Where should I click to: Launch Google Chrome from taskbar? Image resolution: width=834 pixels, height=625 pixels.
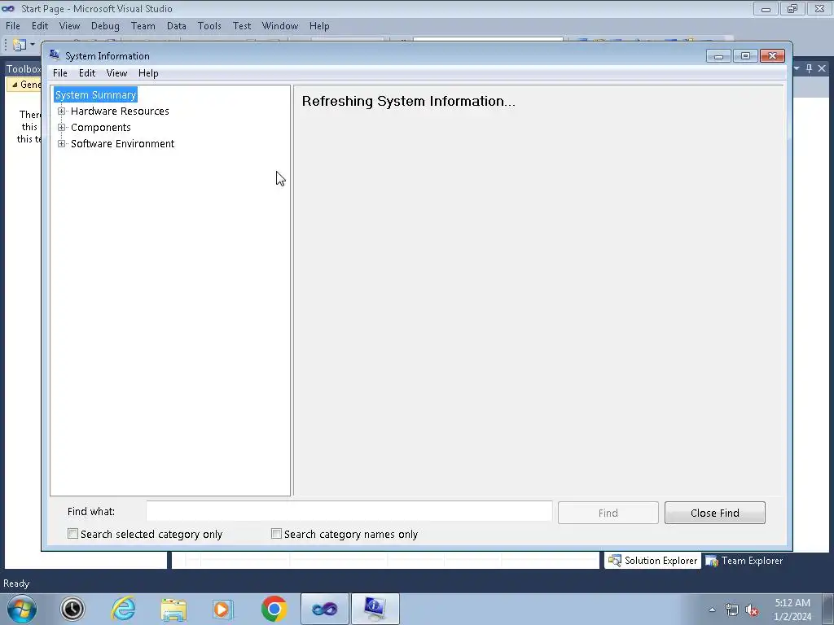click(x=274, y=609)
